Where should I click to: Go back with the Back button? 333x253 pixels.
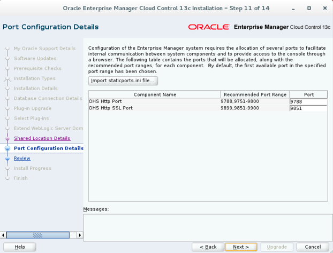pyautogui.click(x=208, y=247)
